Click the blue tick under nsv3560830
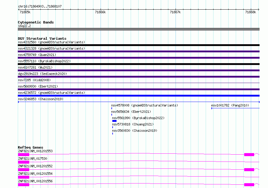This screenshot has width=268, height=188. pos(112,134)
